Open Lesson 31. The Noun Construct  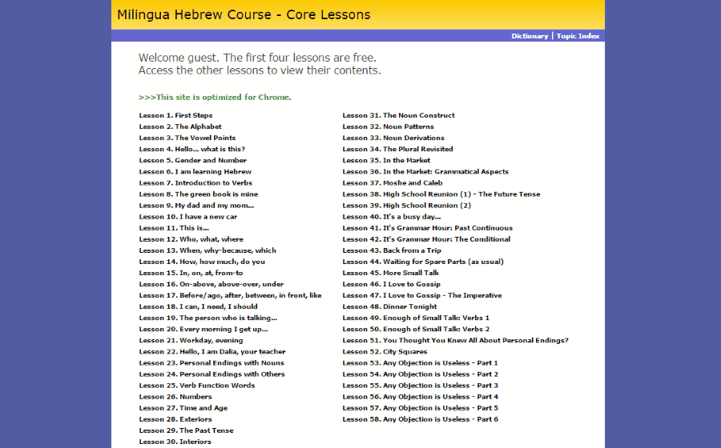(399, 115)
